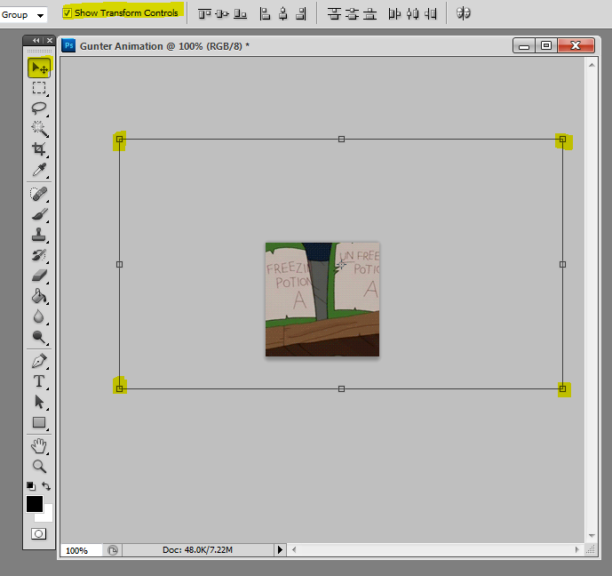Collapse the tools panel to icons
Screen dimensions: 612x576
tap(36, 40)
